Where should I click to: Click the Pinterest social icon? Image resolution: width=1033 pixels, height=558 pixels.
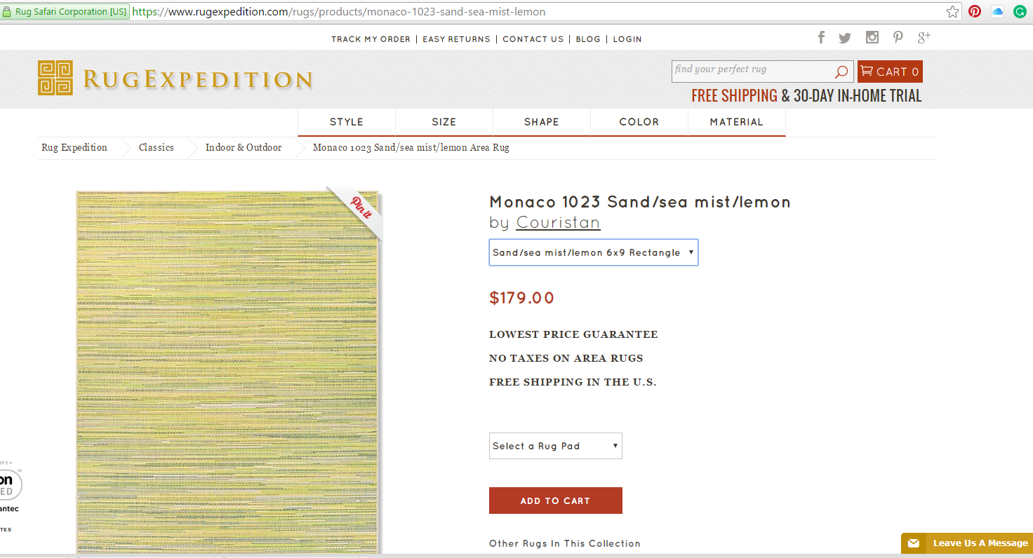898,37
